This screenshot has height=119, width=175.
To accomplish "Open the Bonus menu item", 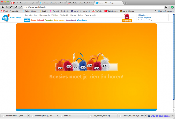I will [33, 20].
